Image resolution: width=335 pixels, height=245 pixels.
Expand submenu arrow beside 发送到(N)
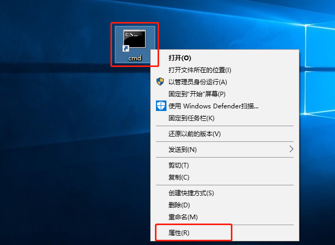click(292, 149)
